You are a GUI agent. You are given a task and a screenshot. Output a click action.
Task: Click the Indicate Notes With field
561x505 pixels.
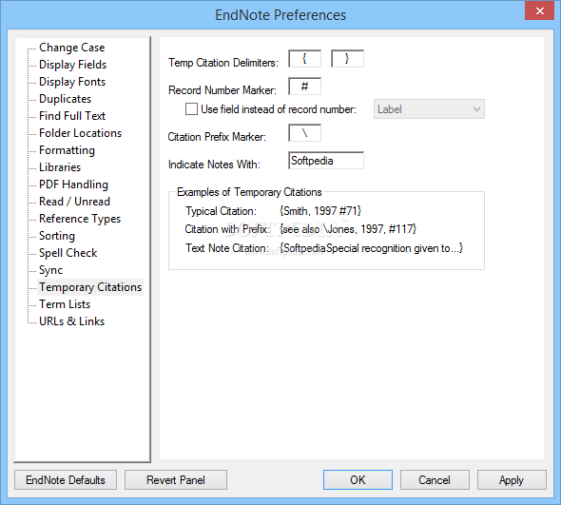point(326,161)
